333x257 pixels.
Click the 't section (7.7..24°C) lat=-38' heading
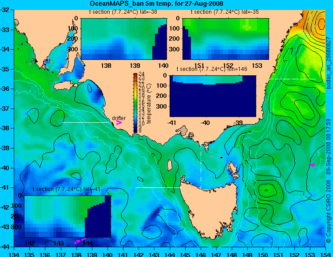pyautogui.click(x=123, y=12)
